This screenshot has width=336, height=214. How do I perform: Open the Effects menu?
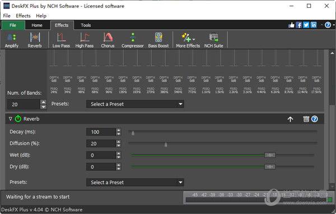point(23,16)
